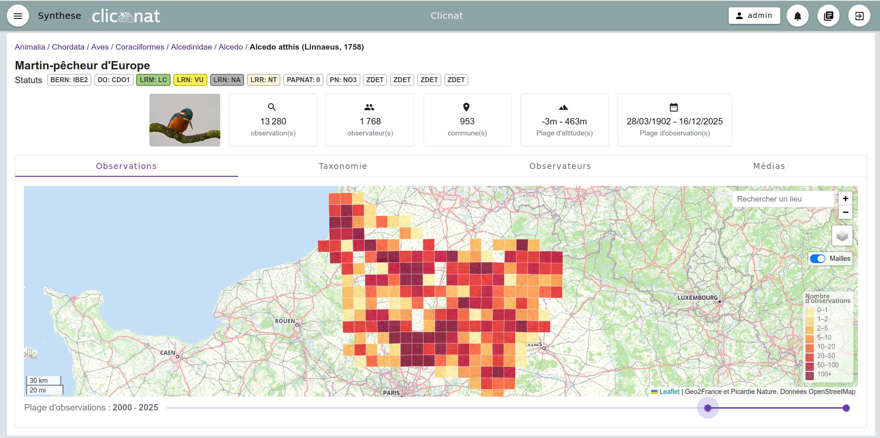The image size is (880, 438).
Task: Zoom in on the map
Action: pyautogui.click(x=845, y=198)
